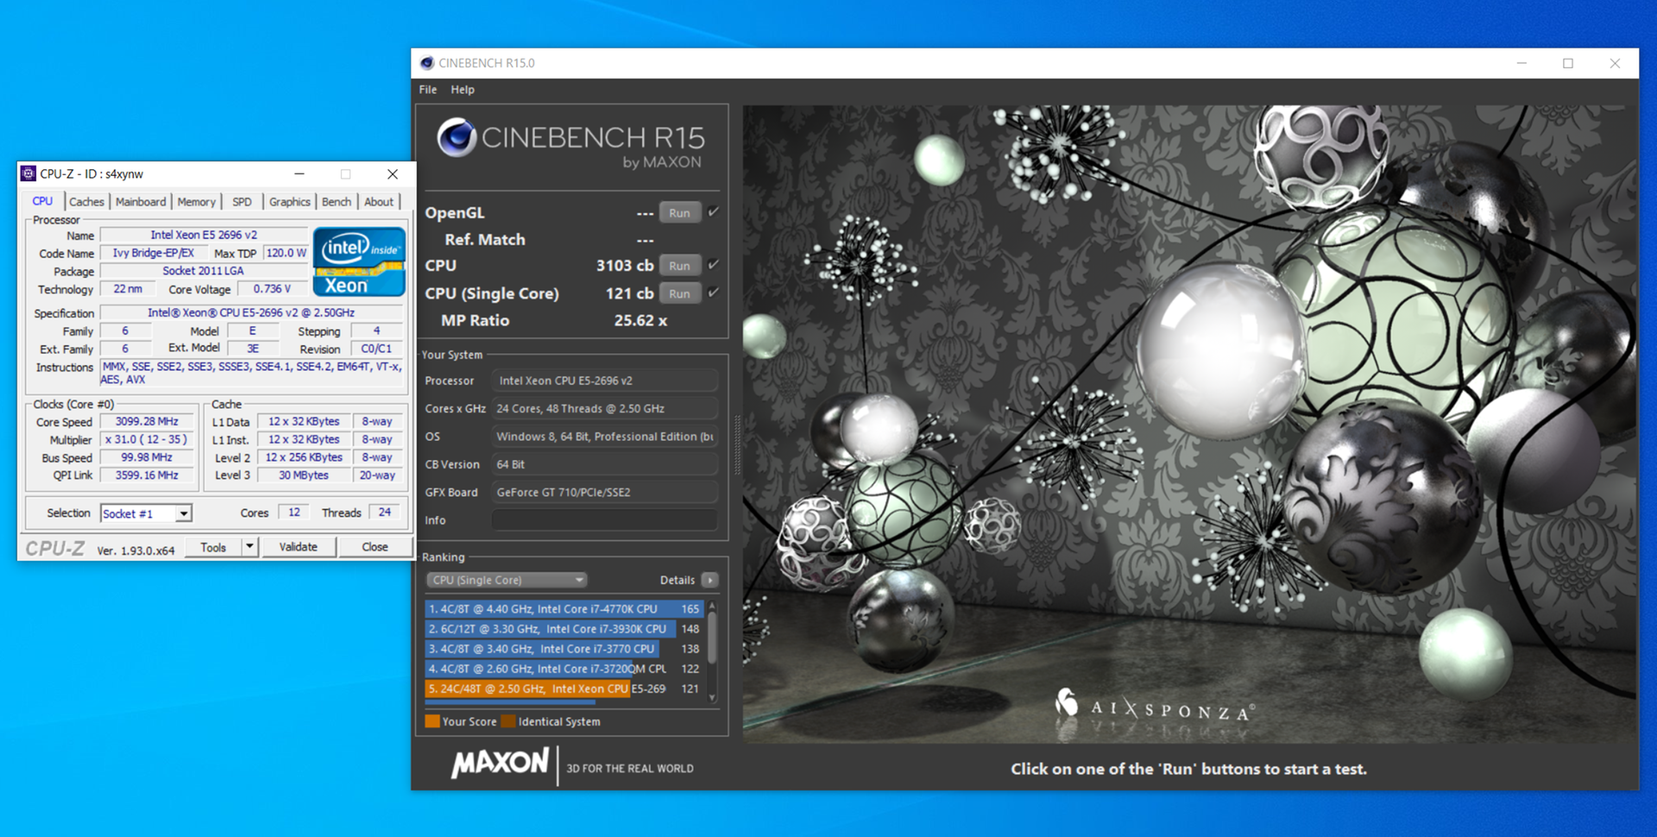Run the CPU multi-core benchmark
This screenshot has width=1657, height=837.
(x=680, y=266)
